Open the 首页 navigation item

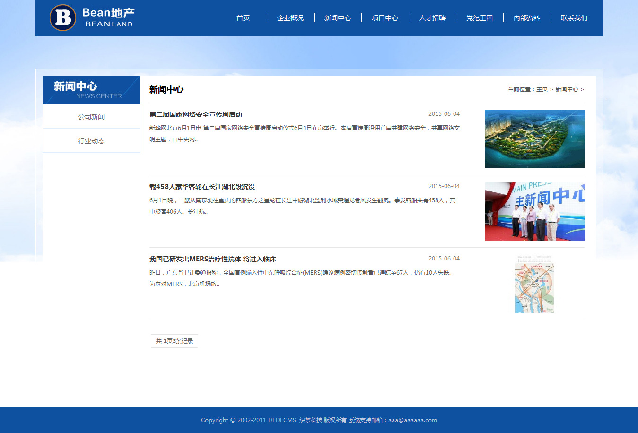point(243,18)
